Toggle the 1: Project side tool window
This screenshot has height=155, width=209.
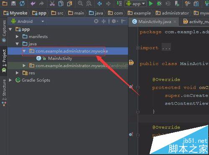tap(4, 61)
